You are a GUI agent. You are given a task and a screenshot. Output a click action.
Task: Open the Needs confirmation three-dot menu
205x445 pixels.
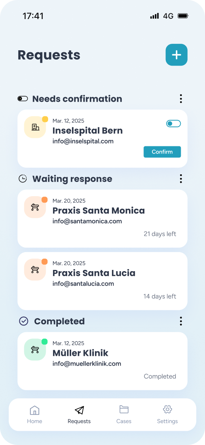(181, 99)
